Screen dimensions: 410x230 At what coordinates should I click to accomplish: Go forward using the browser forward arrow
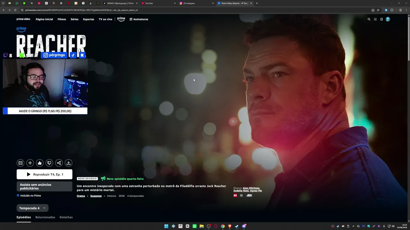click(x=9, y=10)
